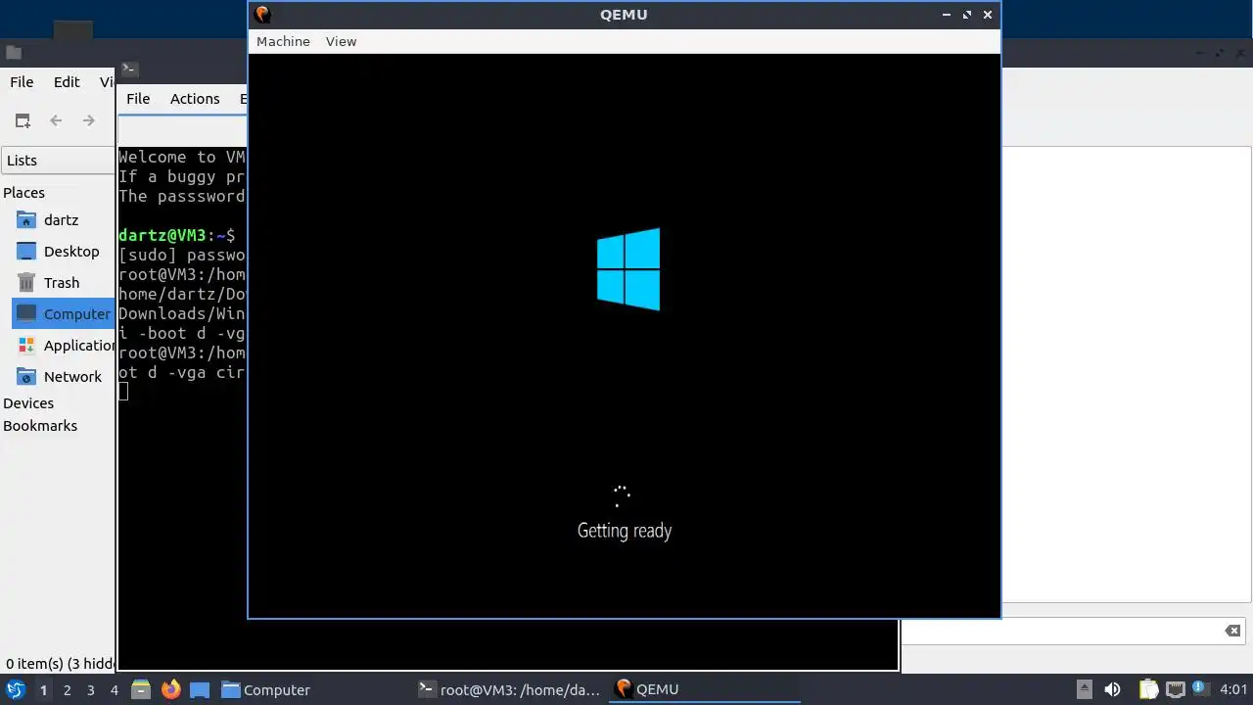Switch to root@VM3 terminal taskbar entry
The height and width of the screenshot is (705, 1253).
[509, 689]
